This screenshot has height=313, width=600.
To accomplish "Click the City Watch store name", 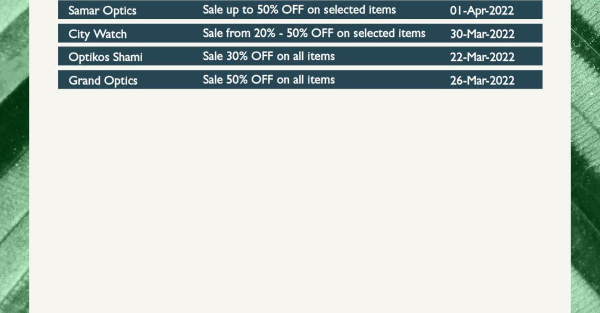I will click(x=97, y=34).
